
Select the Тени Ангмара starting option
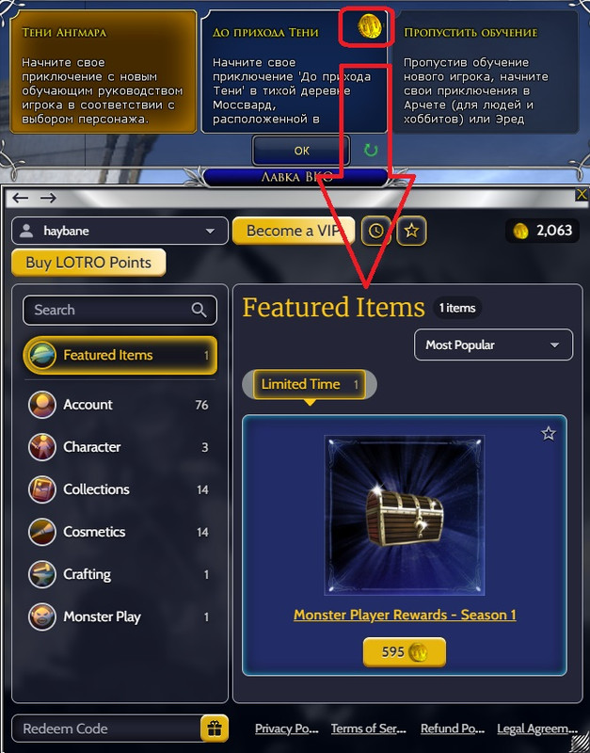[104, 72]
